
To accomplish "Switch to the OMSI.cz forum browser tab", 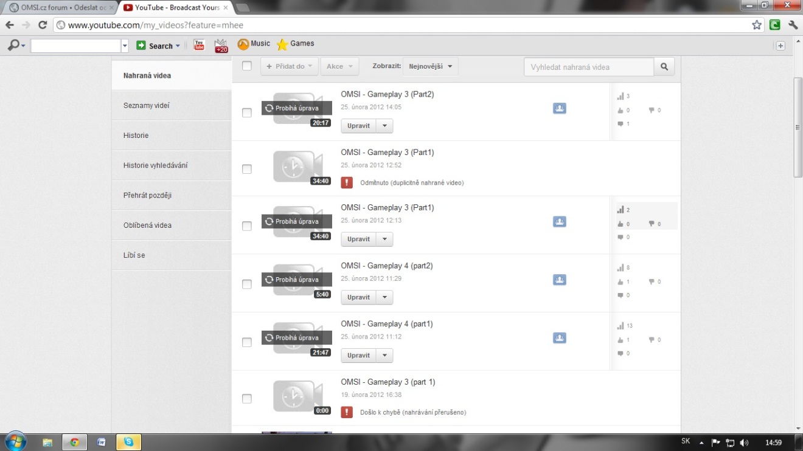I will (x=59, y=7).
